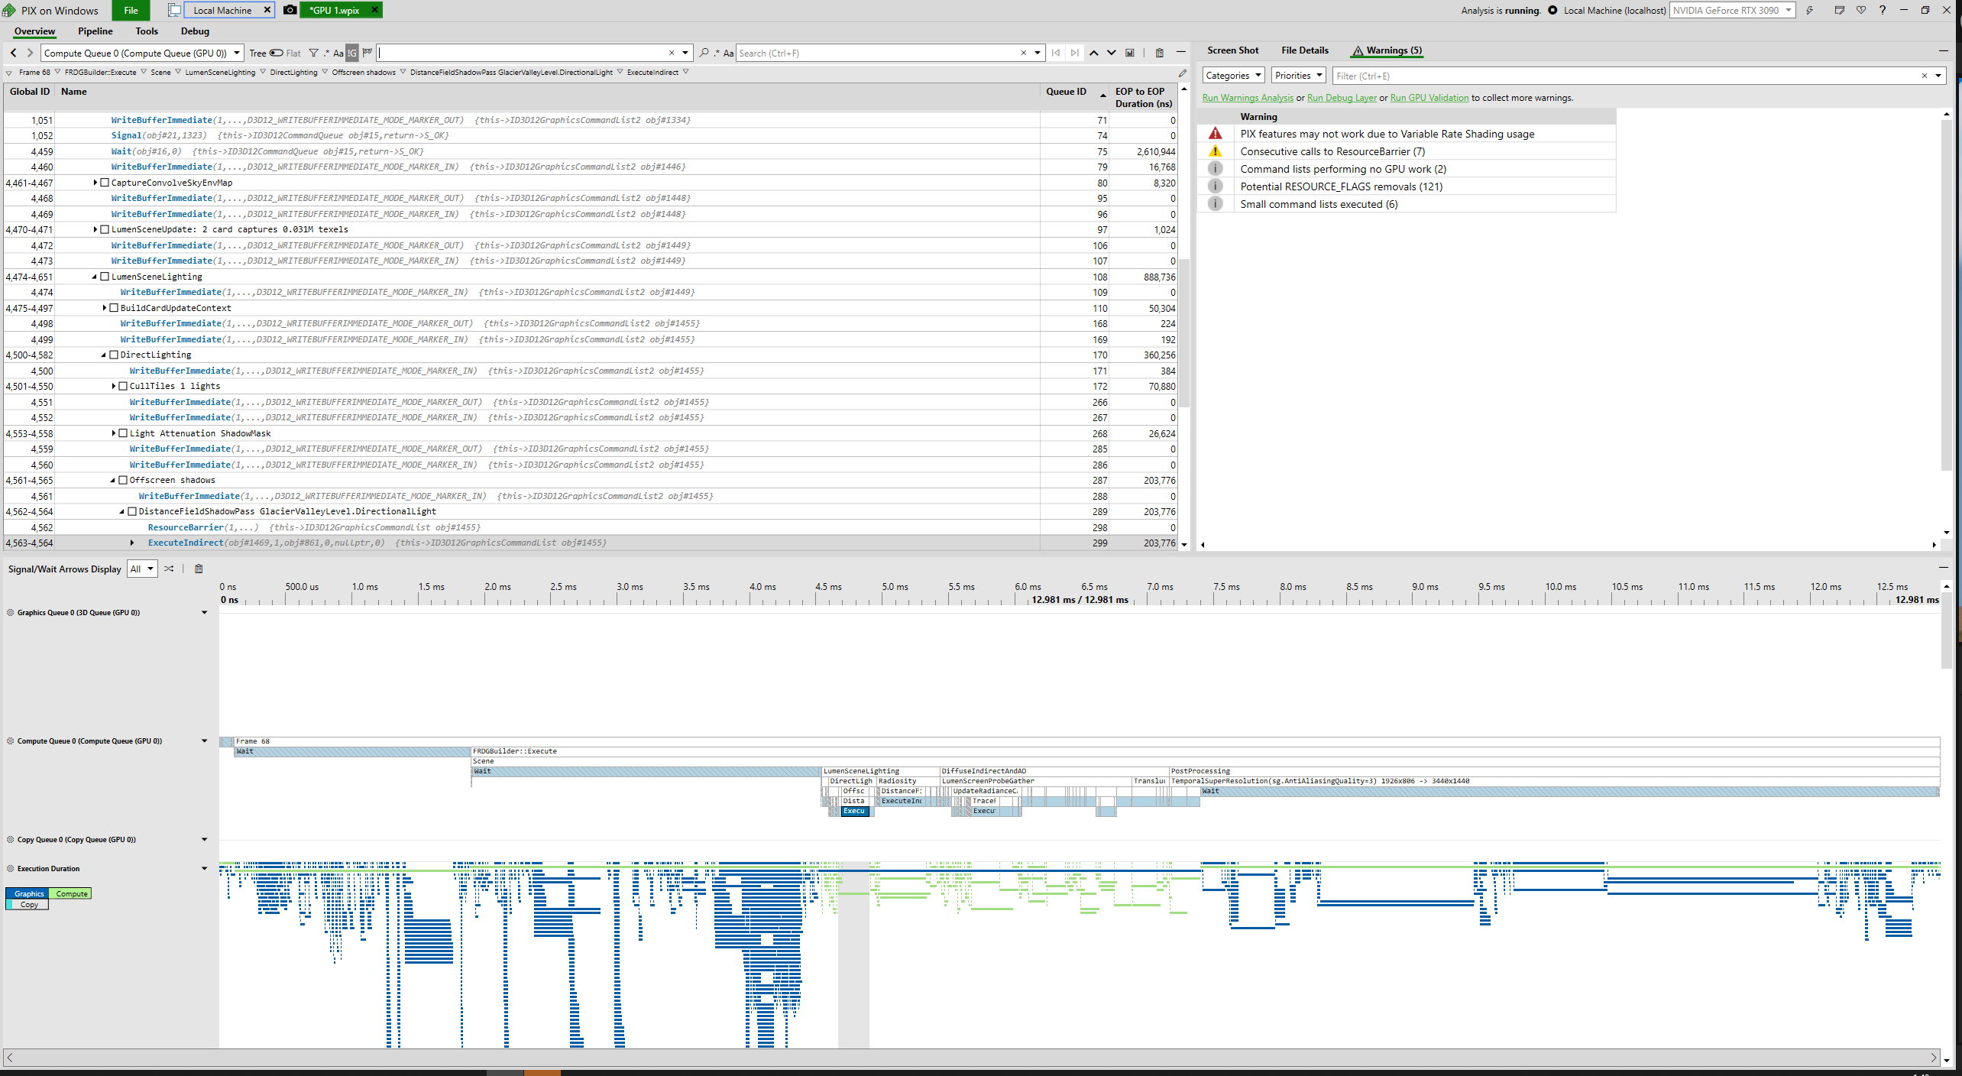Open help with the question mark icon
Viewport: 1962px width, 1076px height.
(x=1883, y=10)
